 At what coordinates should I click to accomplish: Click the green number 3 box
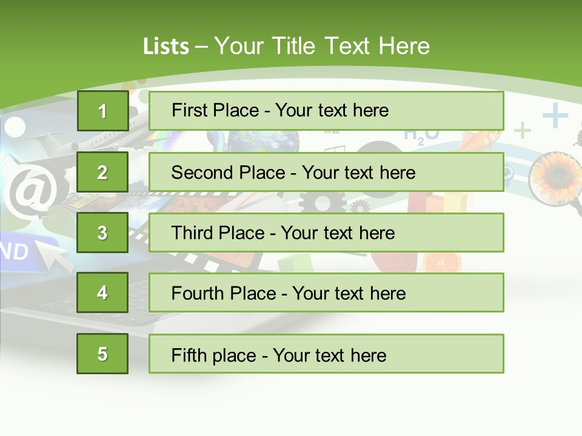(102, 233)
